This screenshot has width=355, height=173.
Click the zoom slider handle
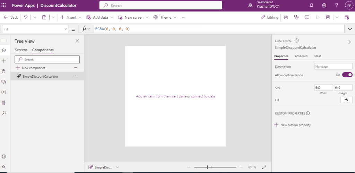207,167
